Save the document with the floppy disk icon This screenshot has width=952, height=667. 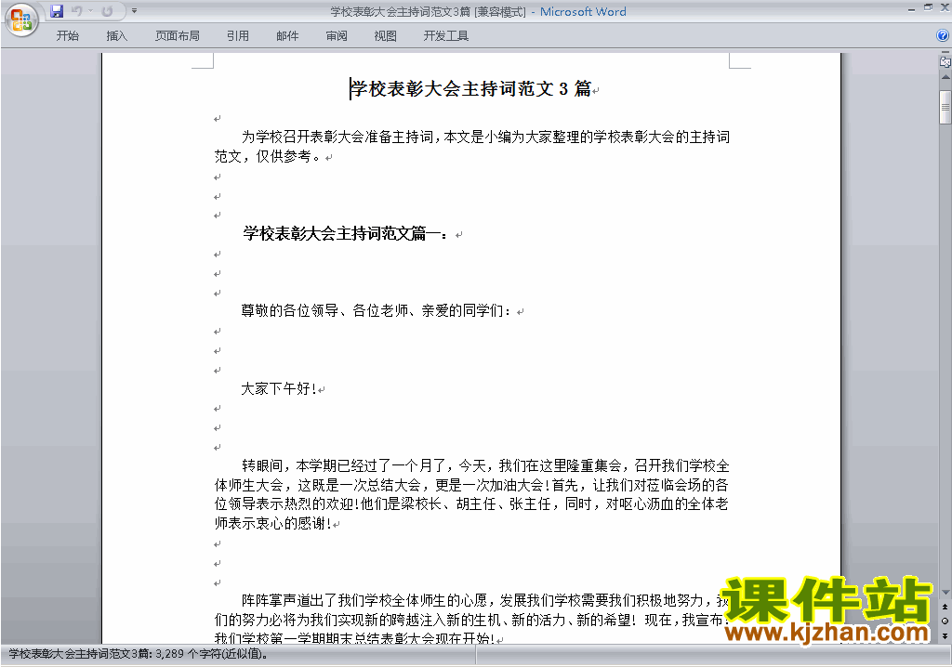57,11
